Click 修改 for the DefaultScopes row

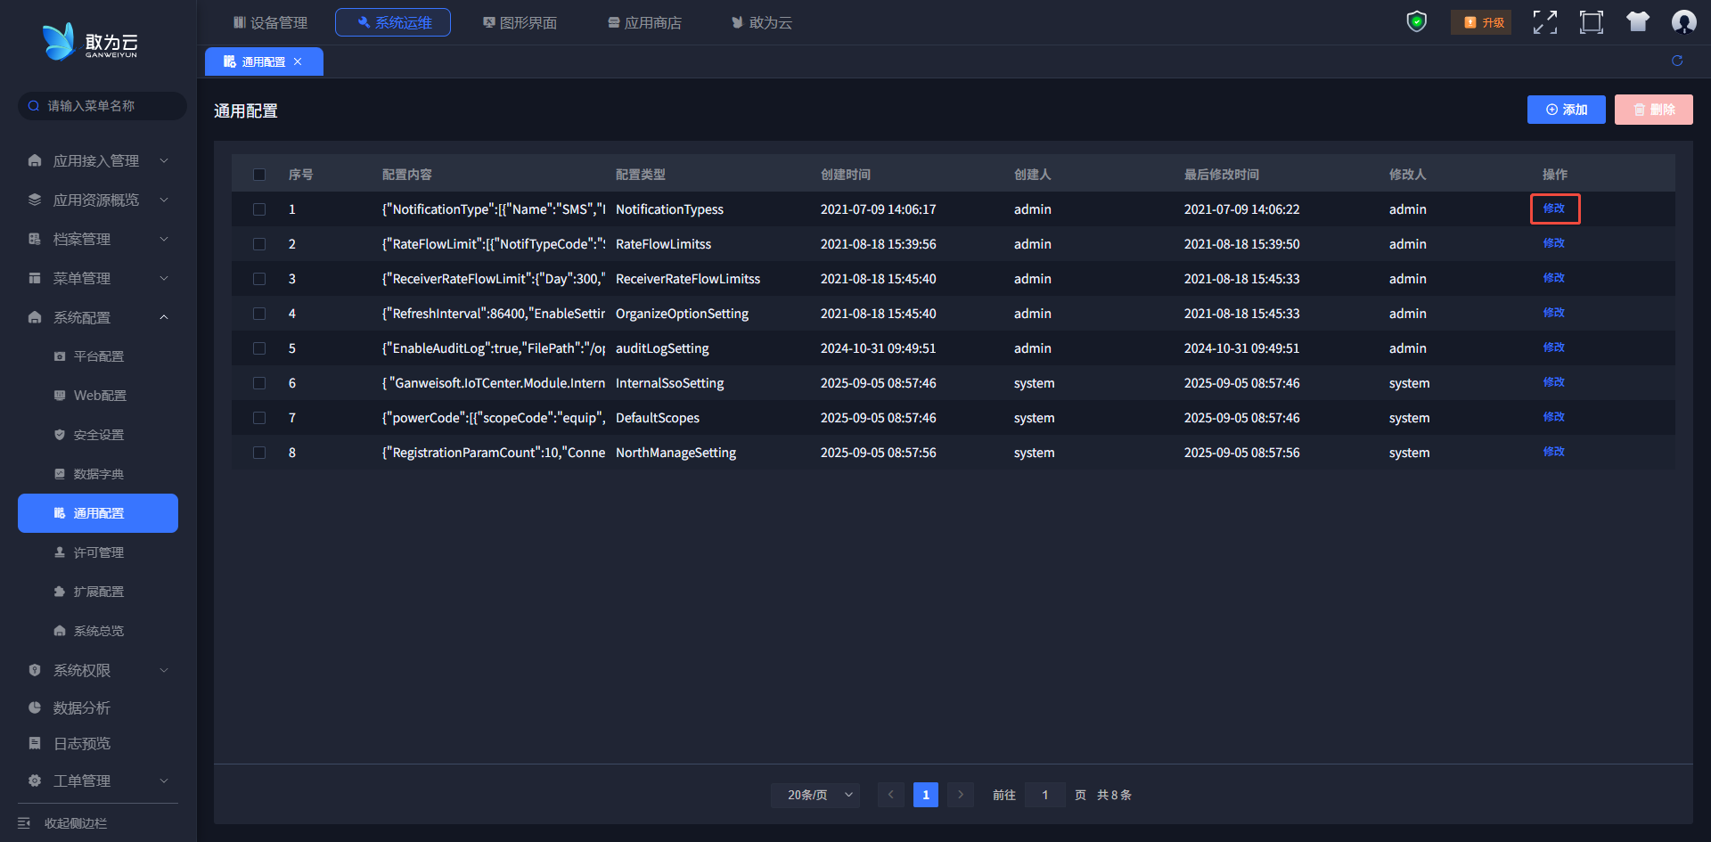click(x=1553, y=417)
